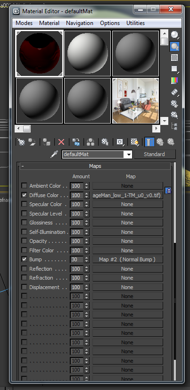Viewport: 190px width, 390px height.
Task: Click the Video Color Check icon
Action: (x=174, y=80)
